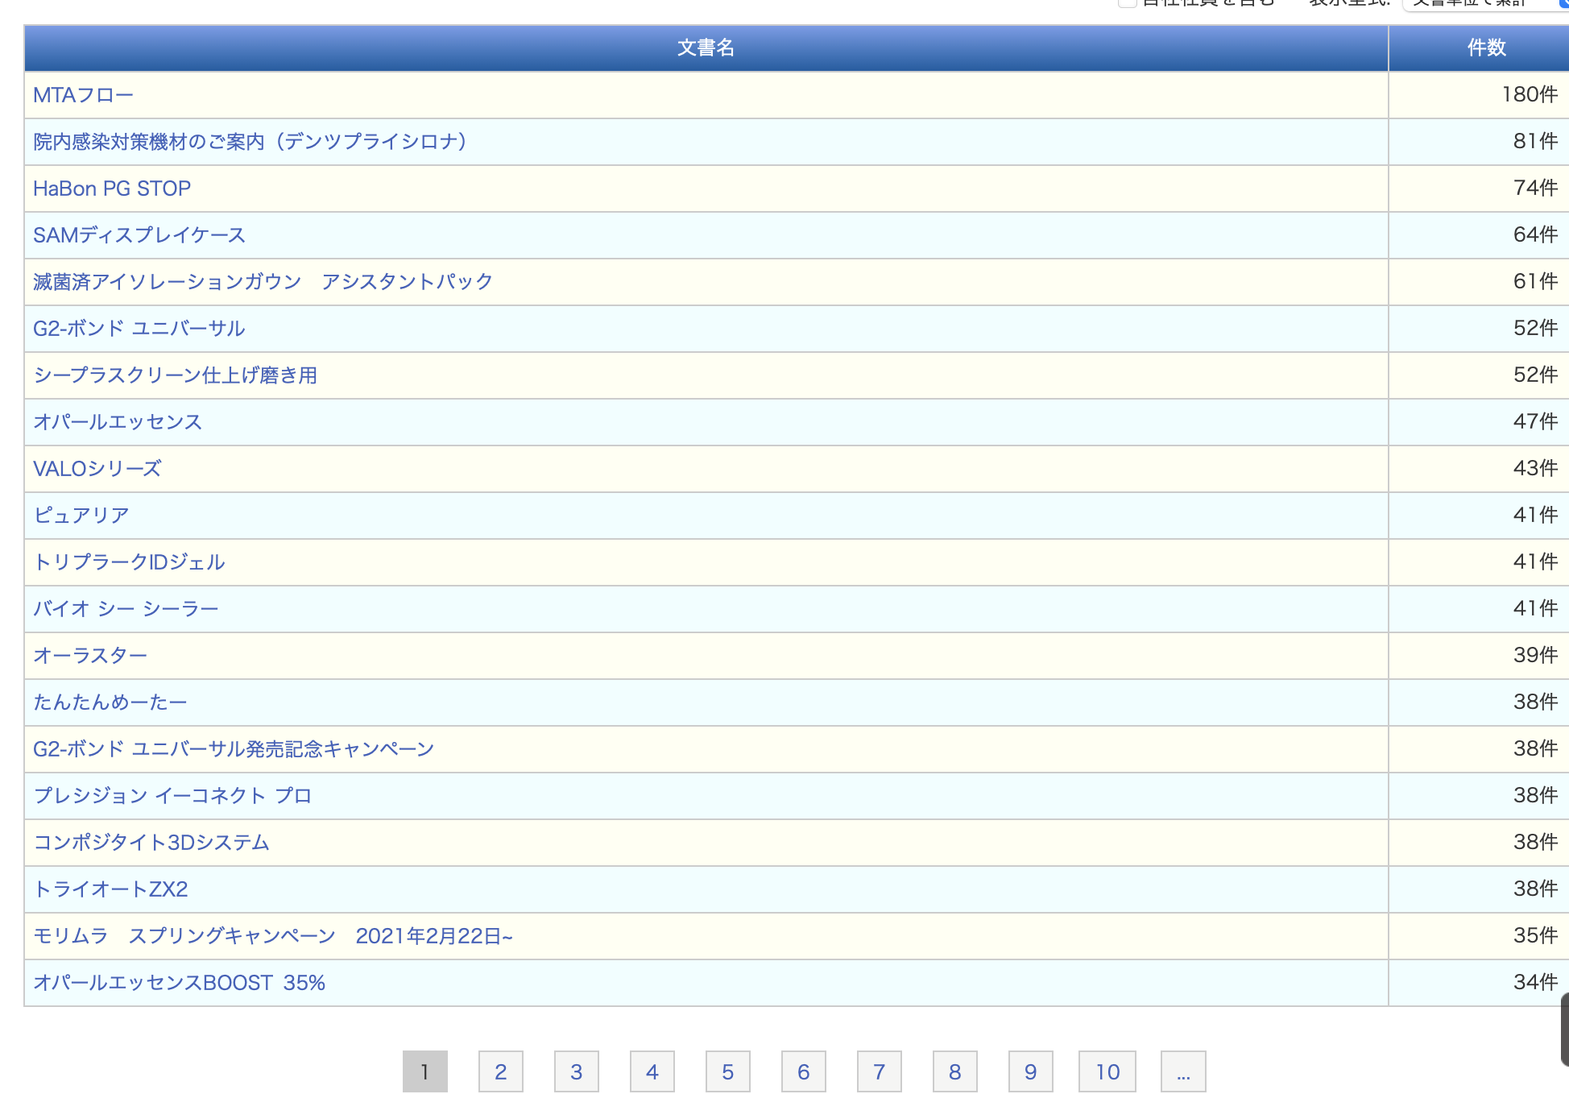Click the ellipsis more-pages button
Viewport: 1569px width, 1094px height.
click(1183, 1071)
